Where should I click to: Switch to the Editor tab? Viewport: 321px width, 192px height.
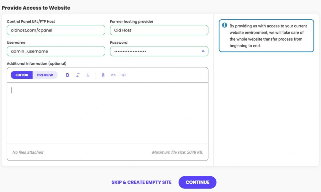point(22,75)
